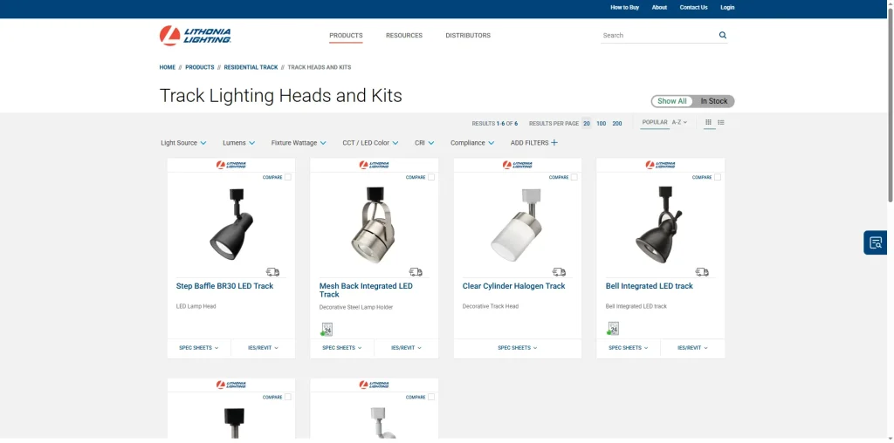Open the floating spec search side icon
The height and width of the screenshot is (443, 894).
[876, 242]
